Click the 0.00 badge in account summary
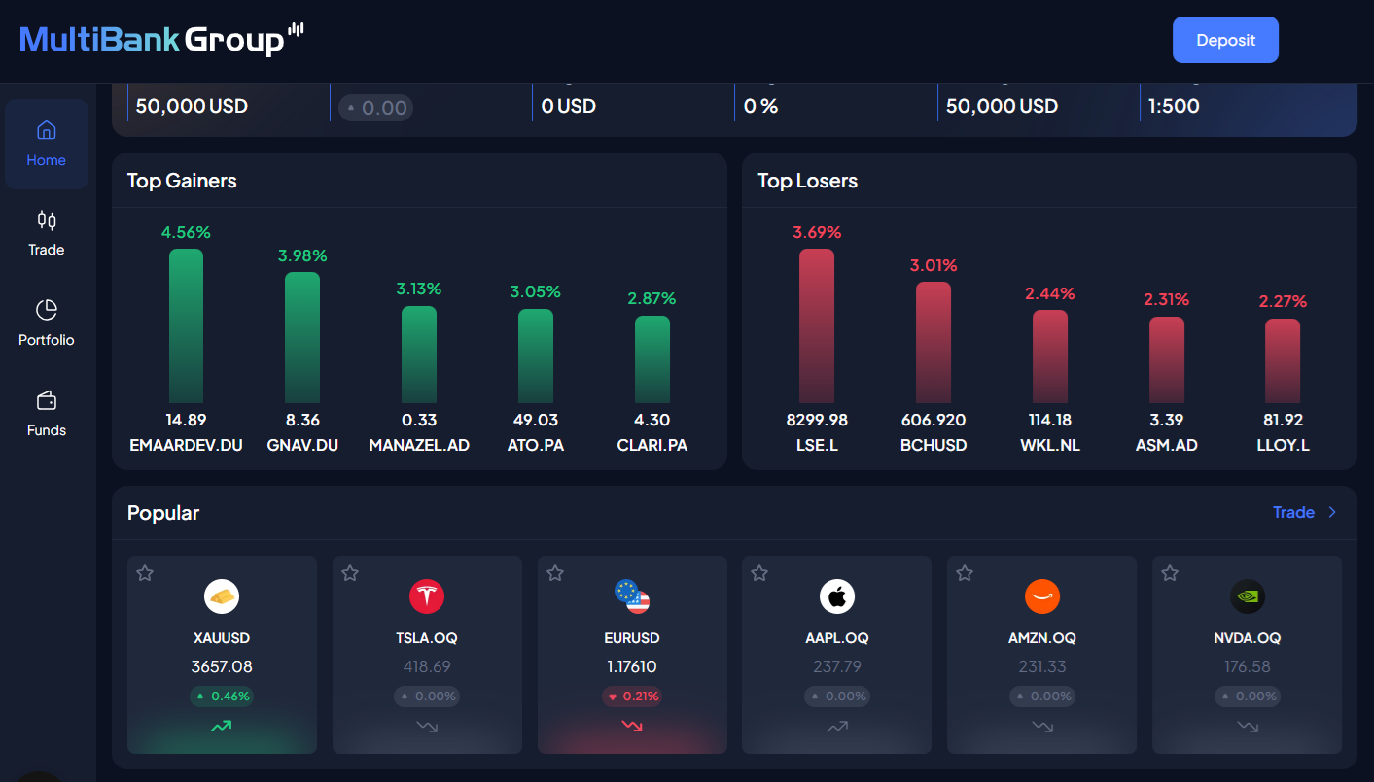This screenshot has width=1374, height=782. (376, 108)
